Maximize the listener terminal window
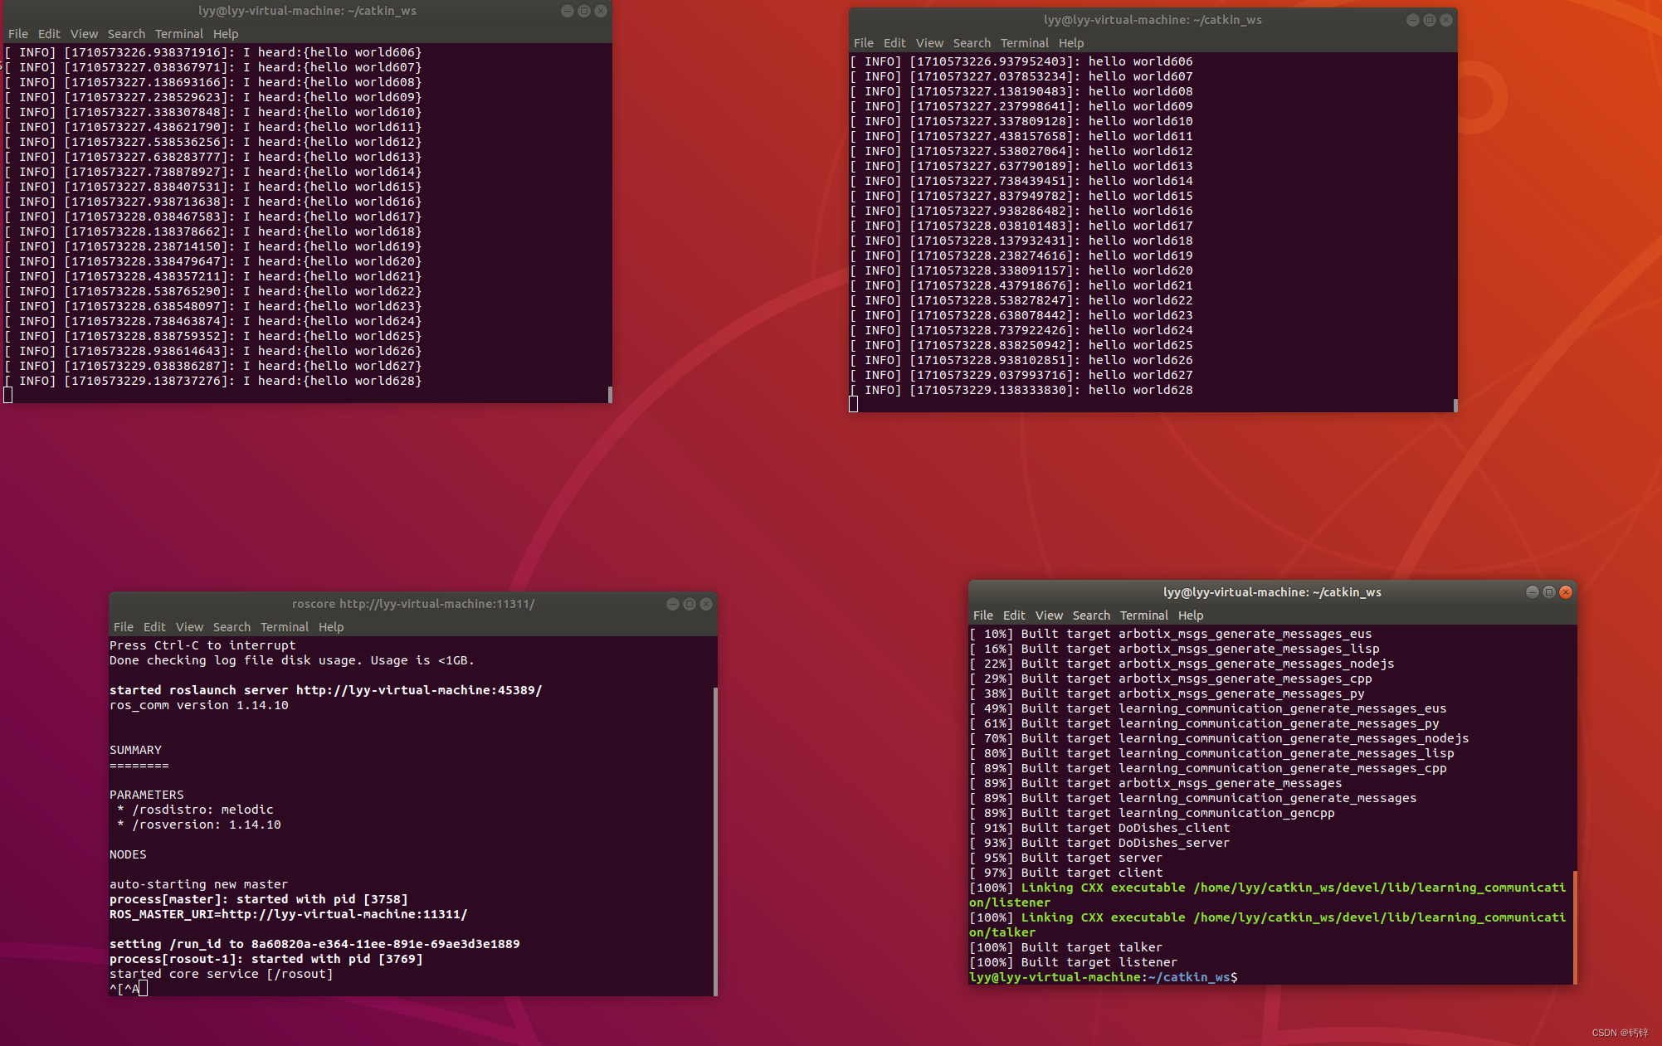Viewport: 1662px width, 1046px height. (584, 11)
